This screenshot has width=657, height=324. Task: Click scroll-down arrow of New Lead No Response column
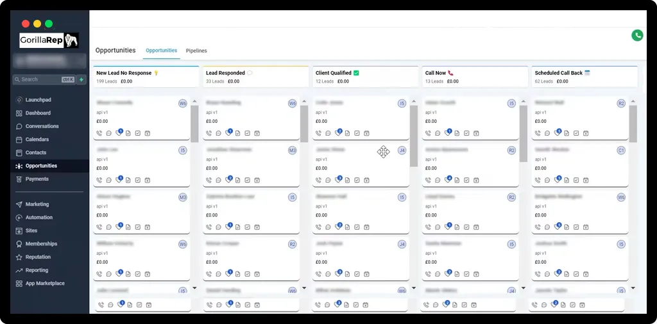[x=194, y=288]
